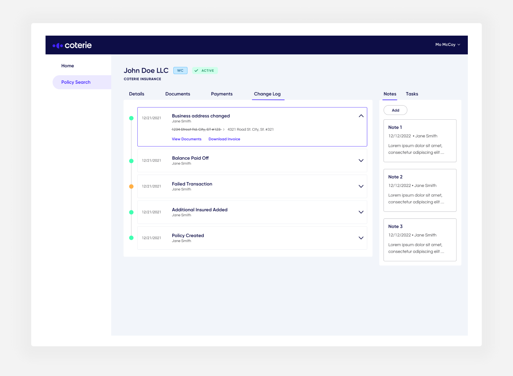Click the timeline dot for Additional Insured Added
Image resolution: width=513 pixels, height=376 pixels.
[x=131, y=212]
